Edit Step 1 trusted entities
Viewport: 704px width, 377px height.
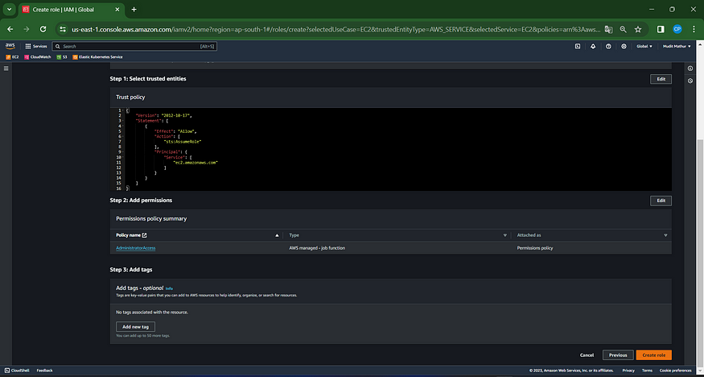click(661, 79)
